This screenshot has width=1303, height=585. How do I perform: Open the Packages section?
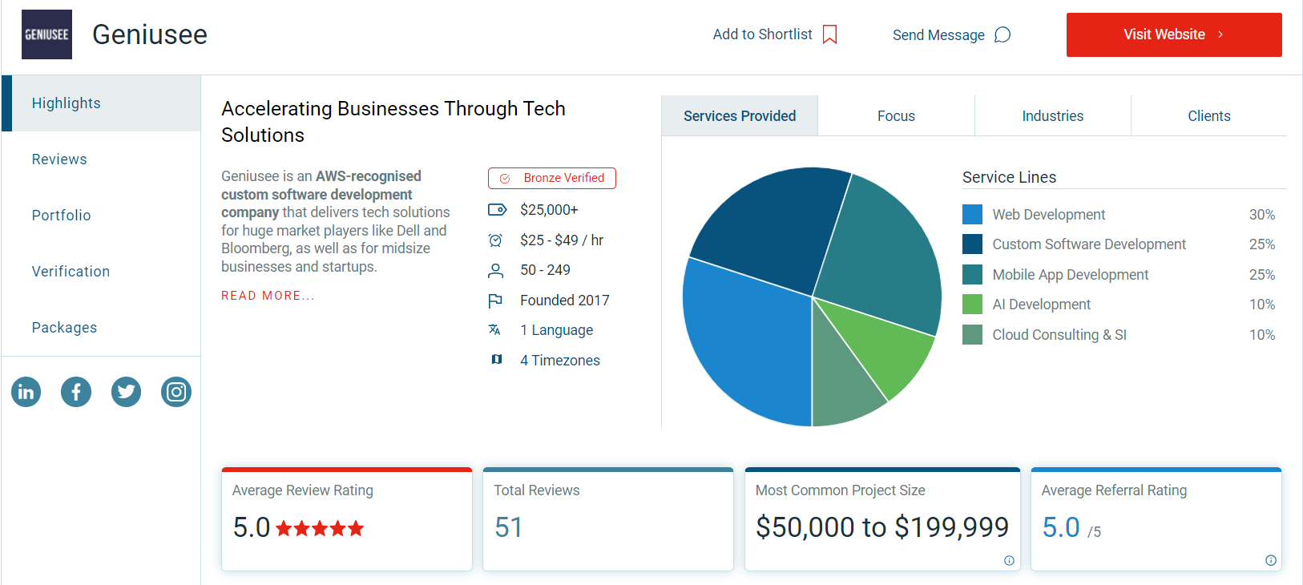pyautogui.click(x=101, y=328)
